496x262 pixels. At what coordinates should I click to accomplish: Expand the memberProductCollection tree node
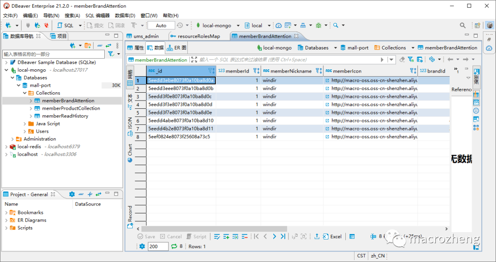(x=31, y=108)
